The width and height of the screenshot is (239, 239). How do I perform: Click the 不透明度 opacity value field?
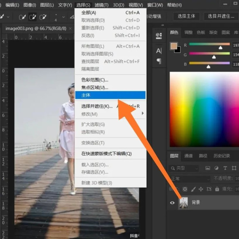(x=237, y=178)
